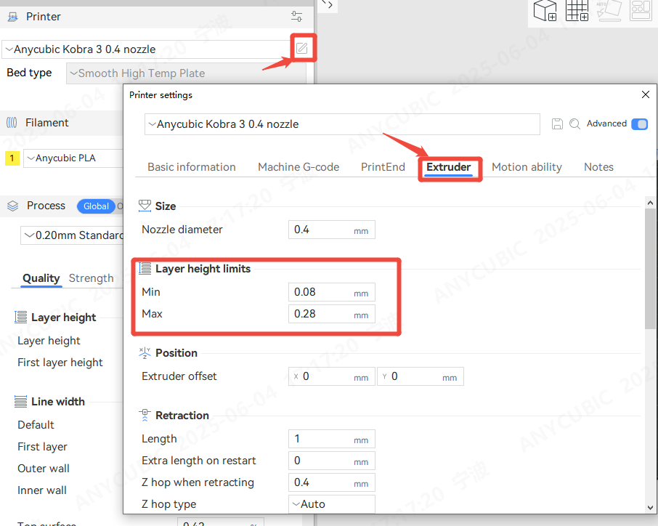
Task: Click the "Outer wall" label
Action: [x=44, y=469]
